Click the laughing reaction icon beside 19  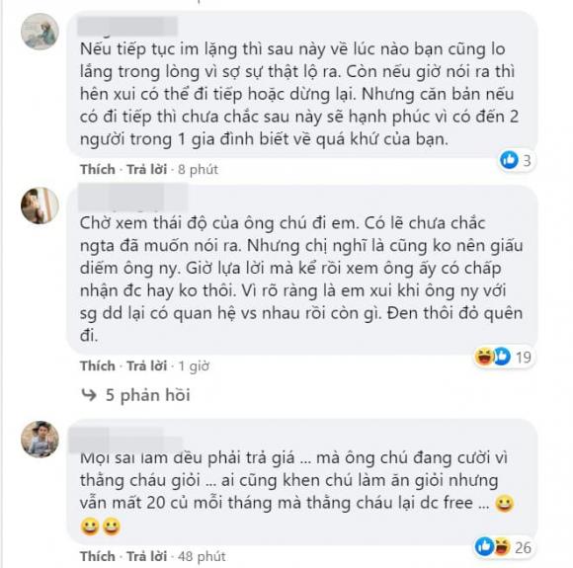click(484, 357)
